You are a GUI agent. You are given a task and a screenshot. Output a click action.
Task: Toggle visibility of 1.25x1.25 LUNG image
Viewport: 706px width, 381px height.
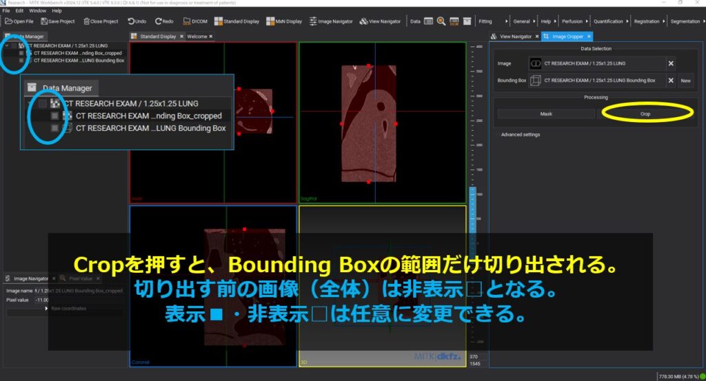(14, 46)
